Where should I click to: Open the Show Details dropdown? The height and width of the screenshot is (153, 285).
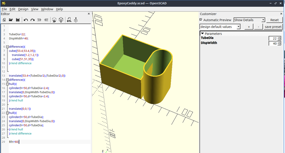[249, 20]
